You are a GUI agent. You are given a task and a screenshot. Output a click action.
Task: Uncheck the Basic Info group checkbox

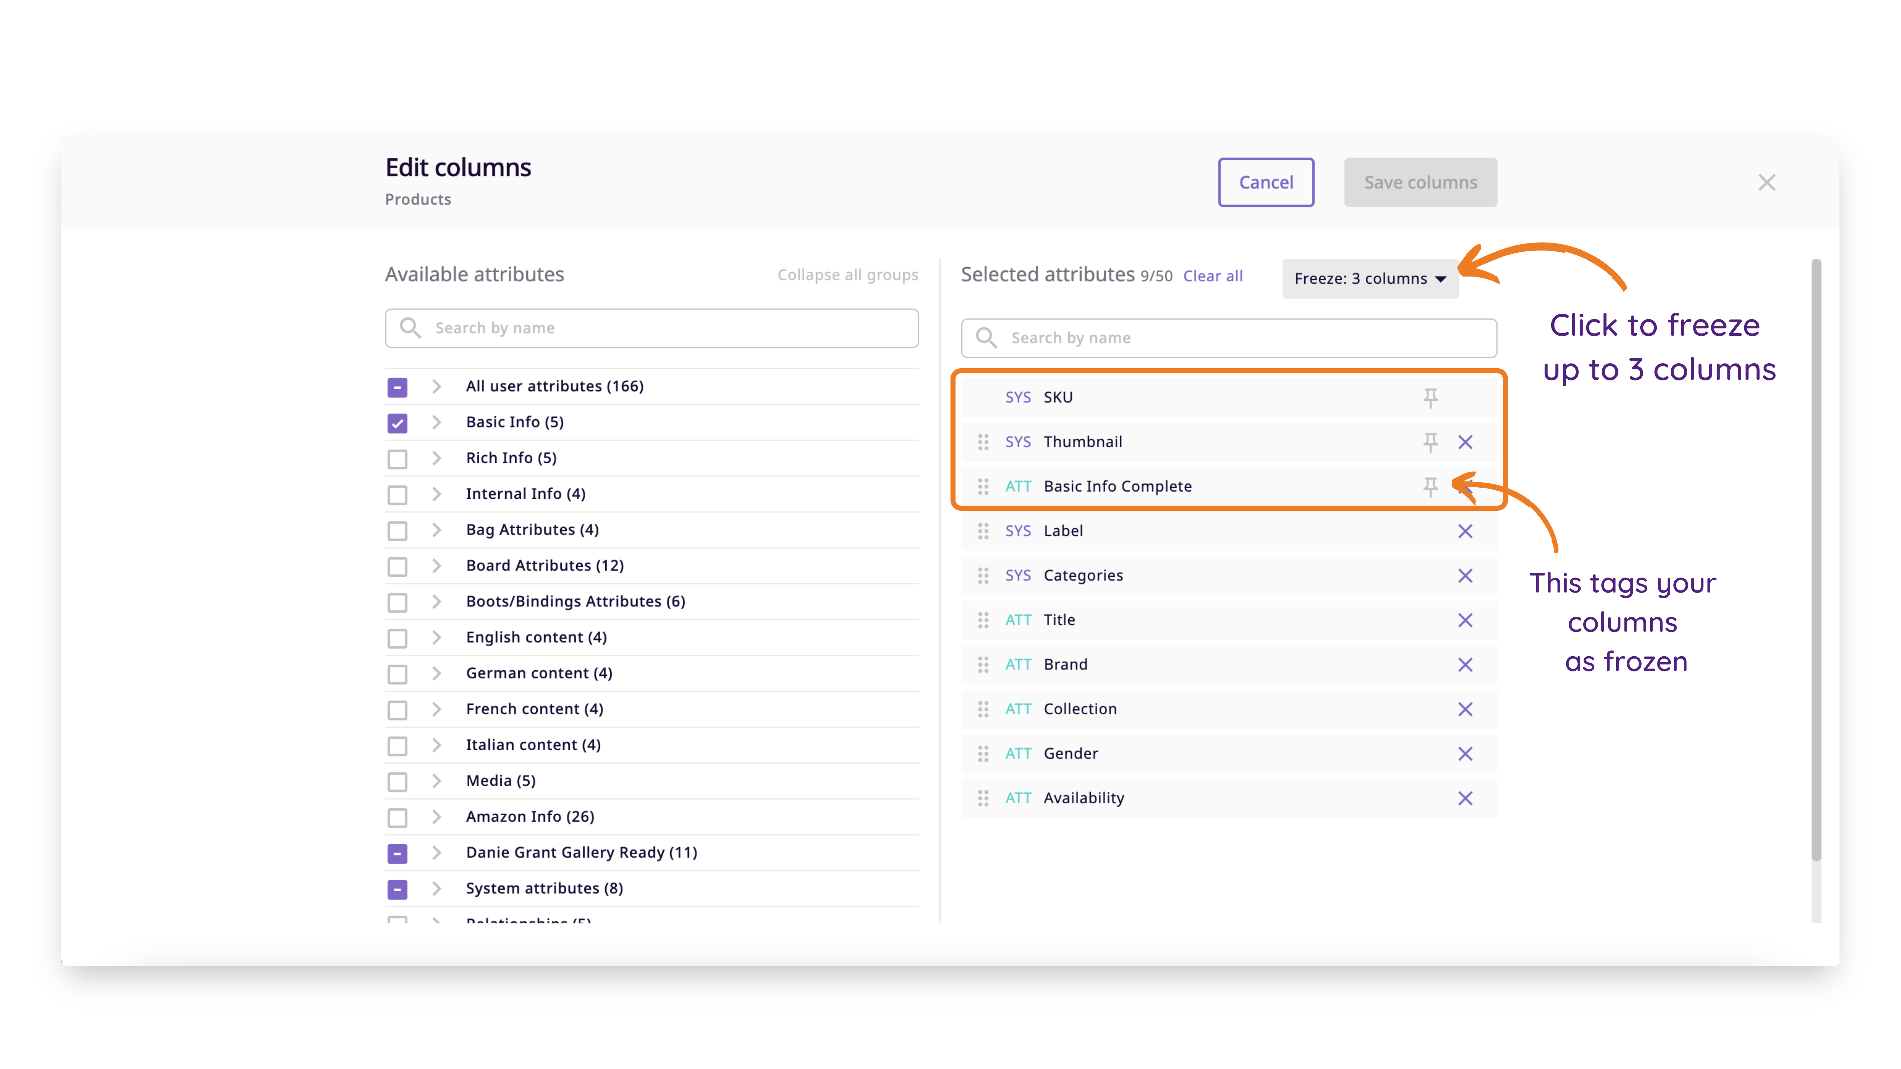pyautogui.click(x=397, y=423)
